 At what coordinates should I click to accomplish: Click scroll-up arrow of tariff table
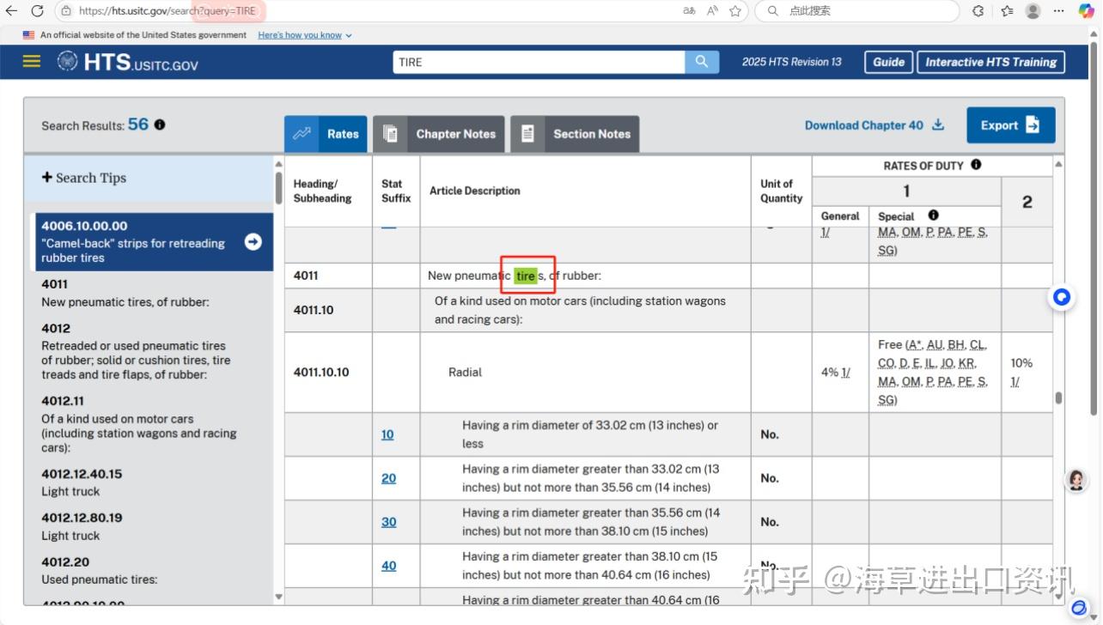pos(1058,164)
